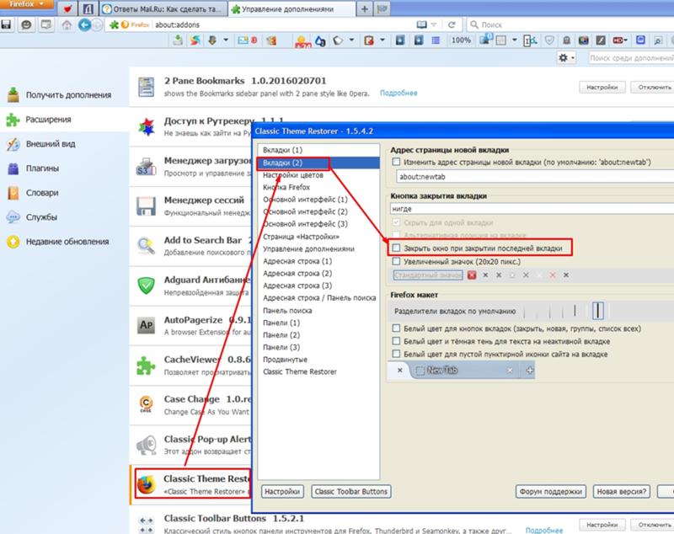
Task: Go to the Home page icon
Action: click(67, 25)
